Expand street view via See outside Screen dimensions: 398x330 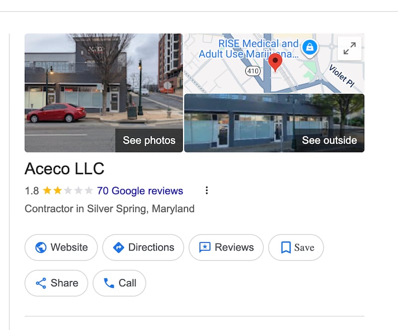pyautogui.click(x=329, y=140)
